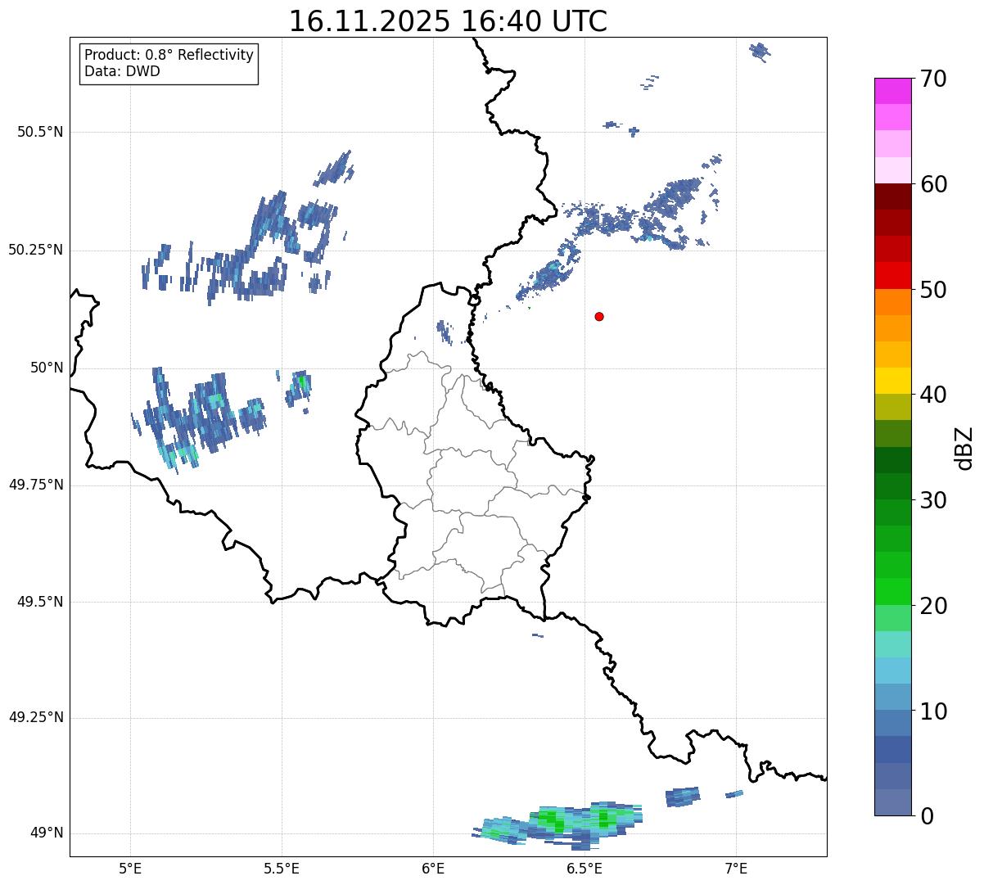This screenshot has height=885, width=984.
Task: Click the red location marker dot
Action: tap(599, 316)
